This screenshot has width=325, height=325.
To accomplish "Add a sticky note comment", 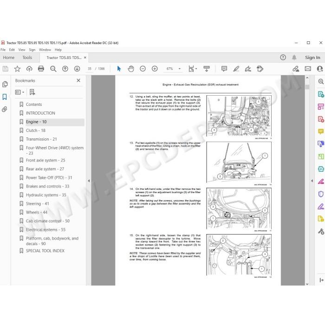I will point(224,69).
